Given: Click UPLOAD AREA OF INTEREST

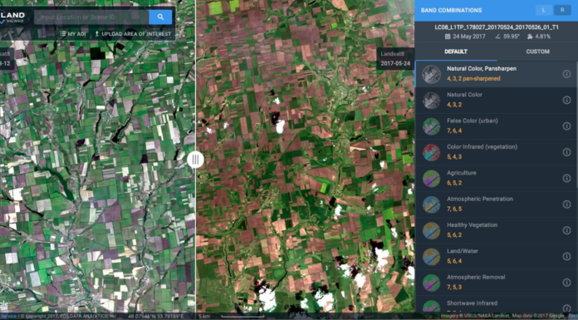Looking at the screenshot, I should point(133,34).
